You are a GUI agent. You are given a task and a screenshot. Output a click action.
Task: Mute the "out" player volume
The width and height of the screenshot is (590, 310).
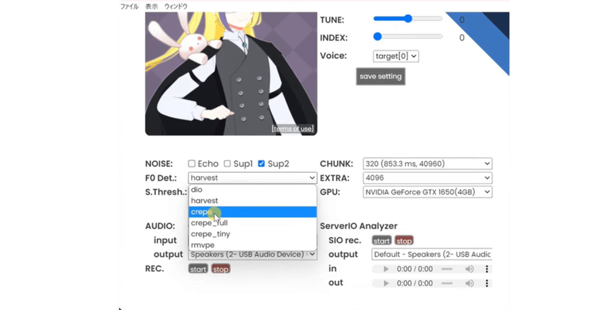point(469,283)
